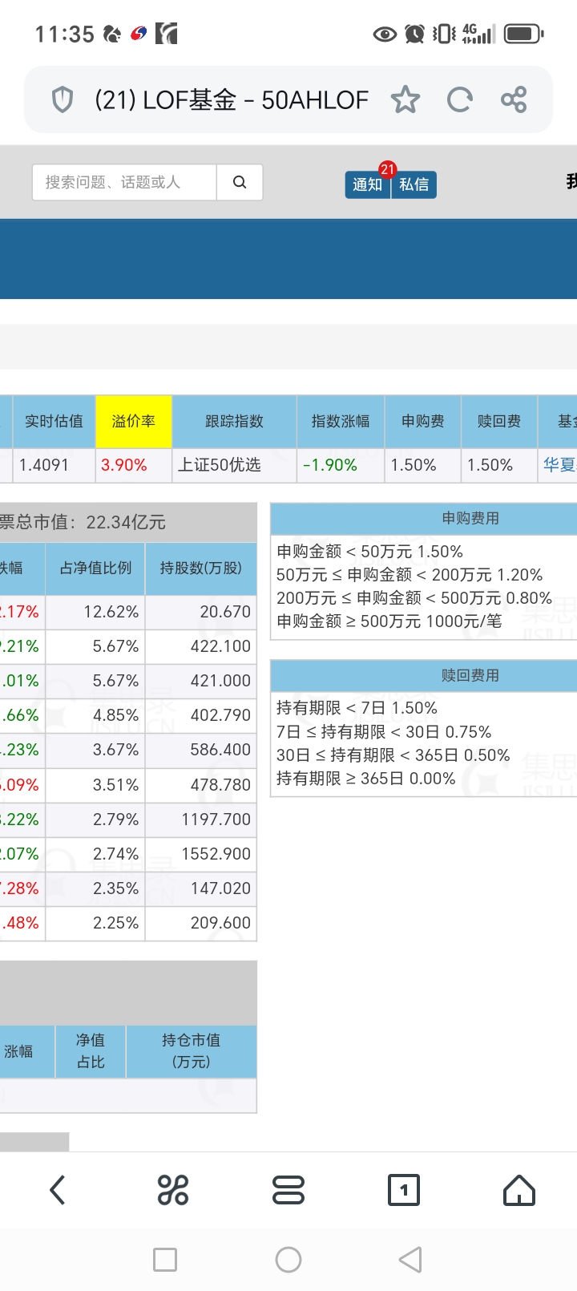Screen dimensions: 577x1291
Task: Open the browser four-circle menu icon
Action: pyautogui.click(x=173, y=1190)
